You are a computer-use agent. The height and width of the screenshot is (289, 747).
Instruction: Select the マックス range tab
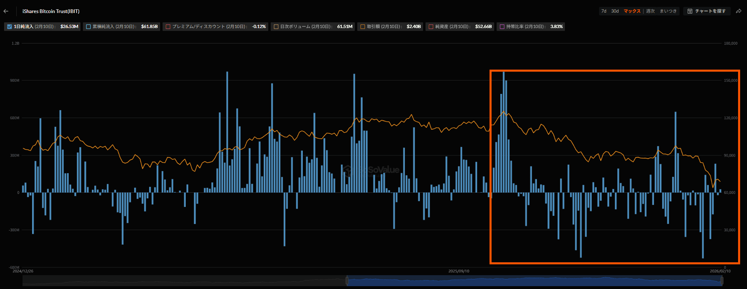632,11
